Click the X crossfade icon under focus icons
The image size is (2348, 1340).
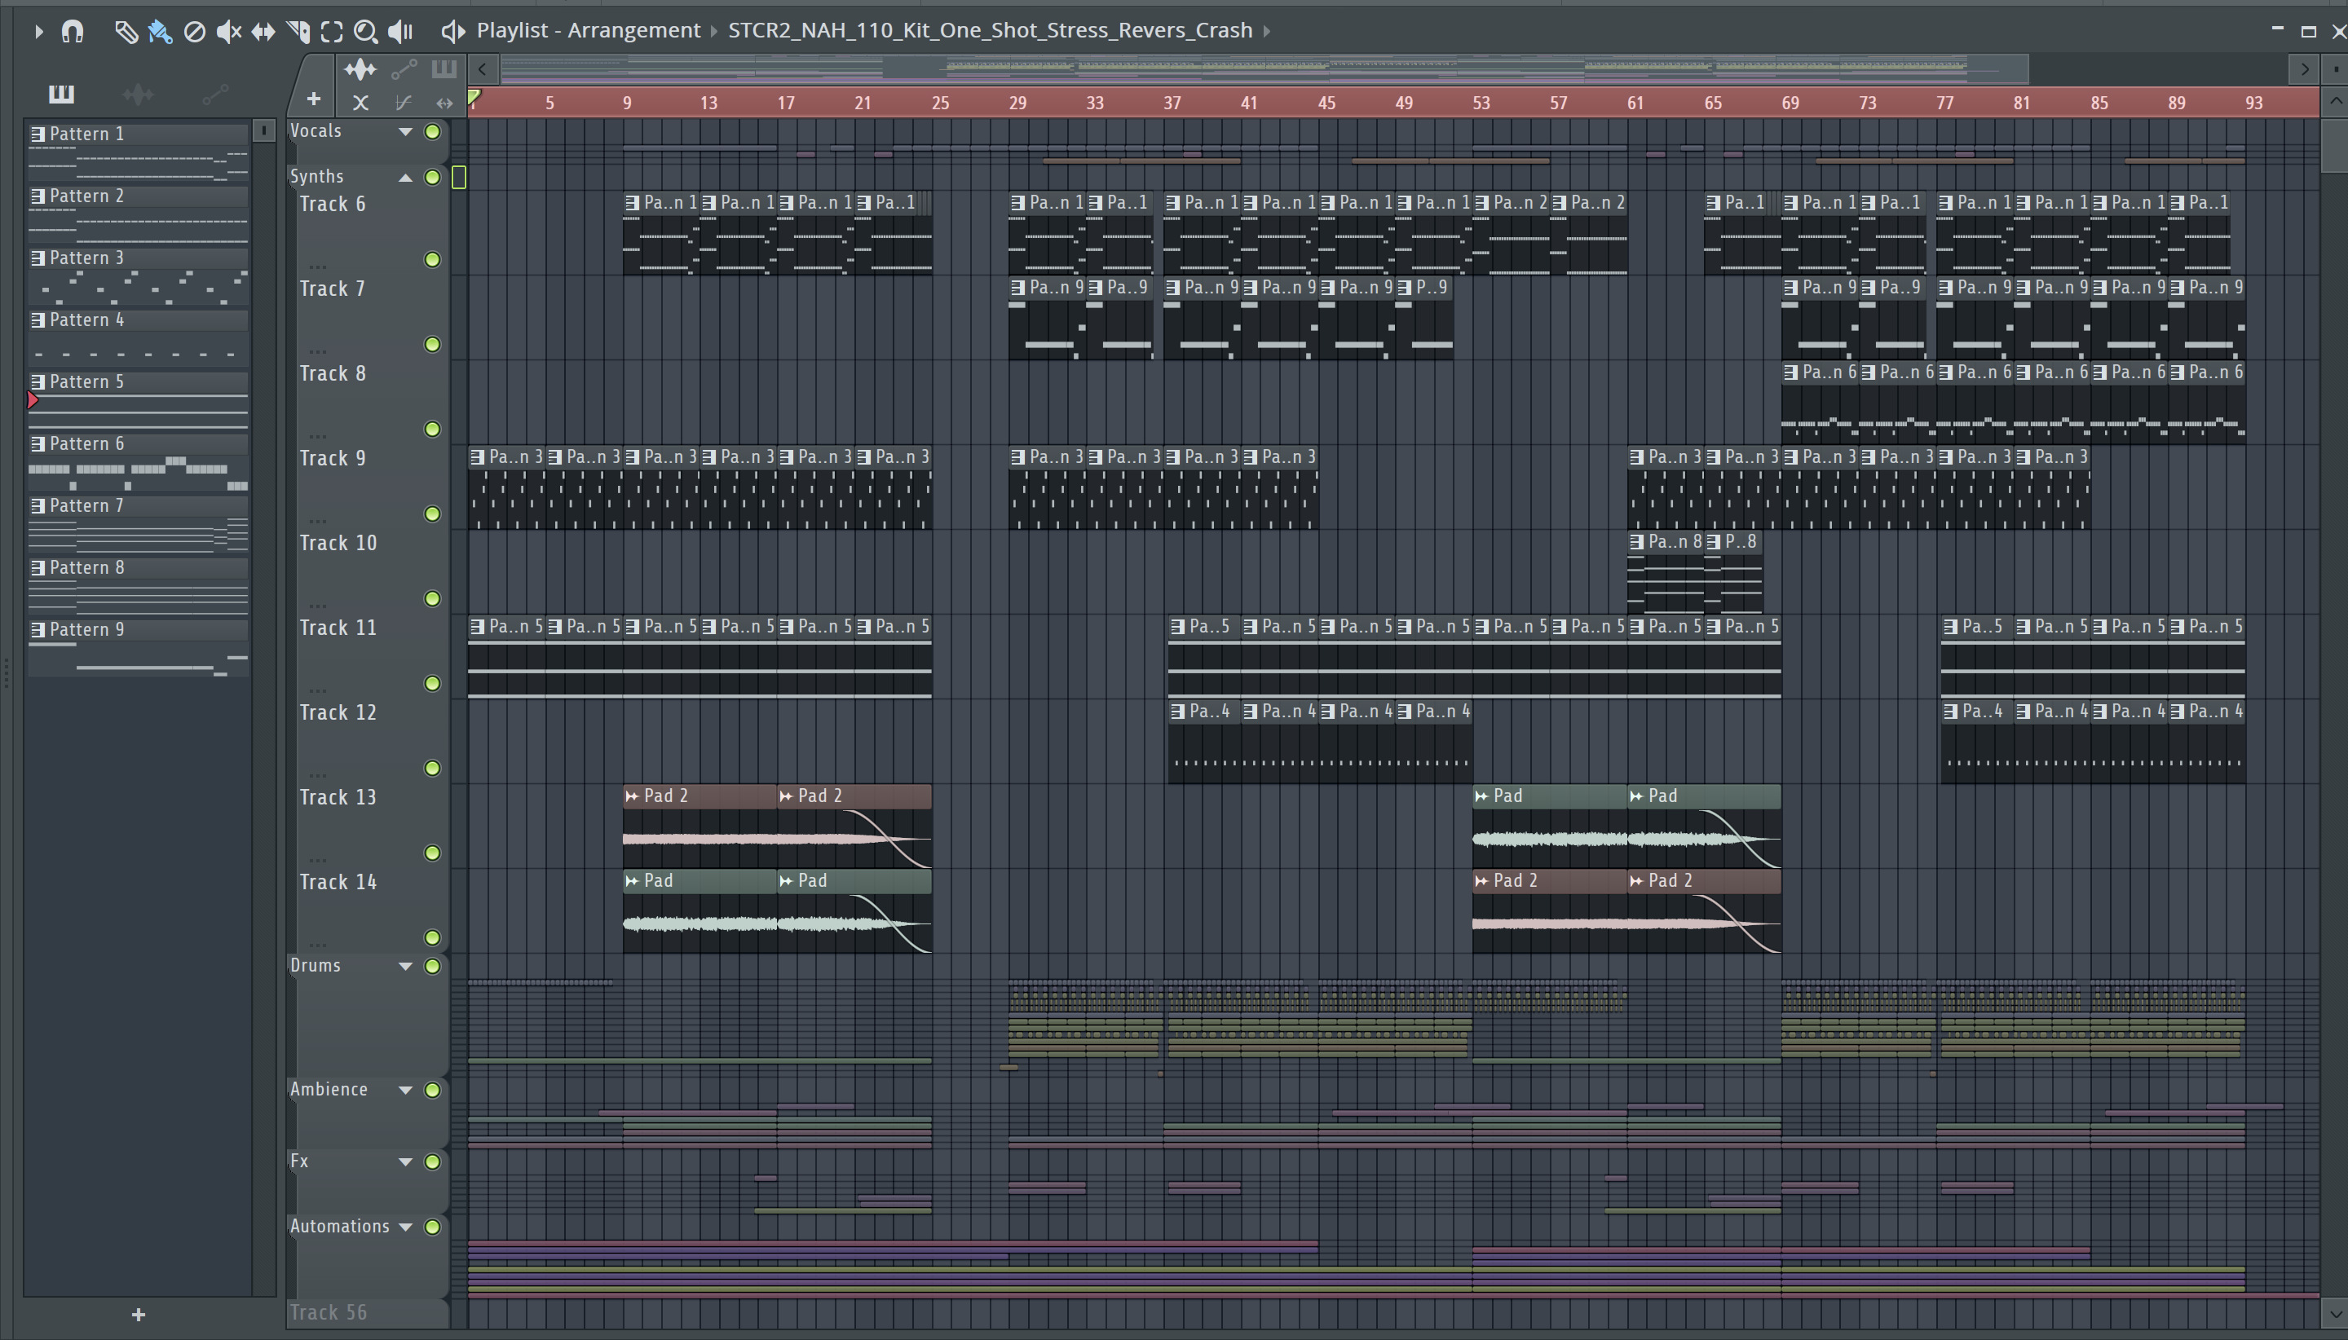(x=361, y=103)
